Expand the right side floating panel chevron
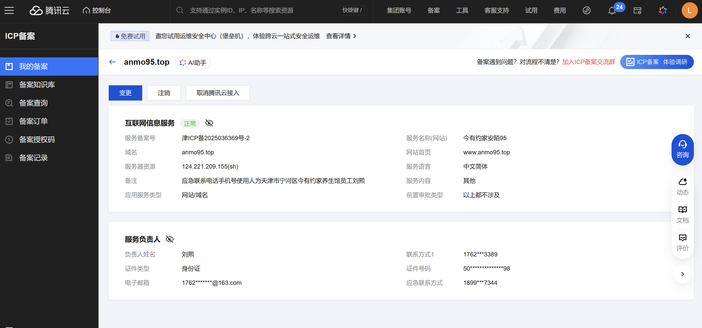Image resolution: width=702 pixels, height=328 pixels. coord(682,274)
